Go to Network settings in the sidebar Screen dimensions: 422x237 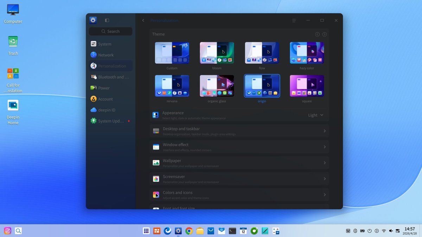tap(110, 55)
